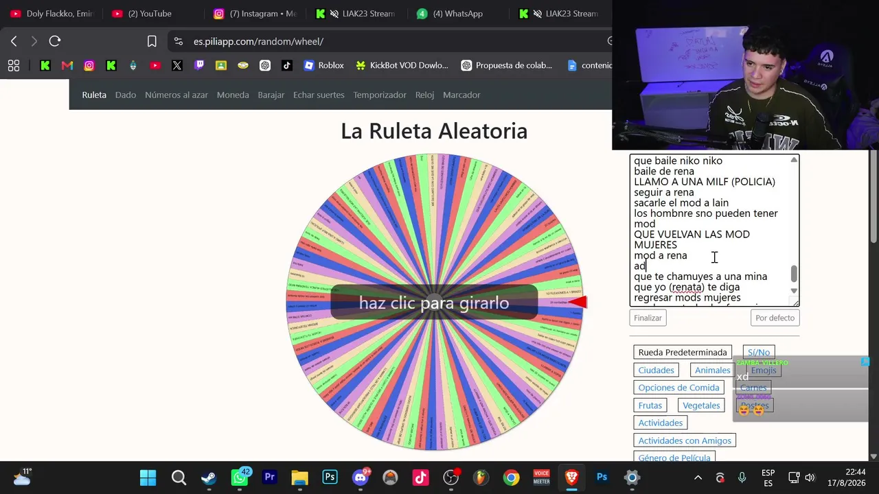Open the browser apps grid icon
Viewport: 879px width, 494px height.
tap(14, 65)
